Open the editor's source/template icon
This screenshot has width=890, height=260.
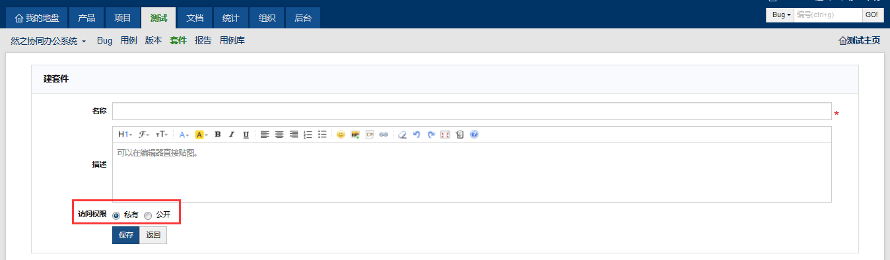460,135
